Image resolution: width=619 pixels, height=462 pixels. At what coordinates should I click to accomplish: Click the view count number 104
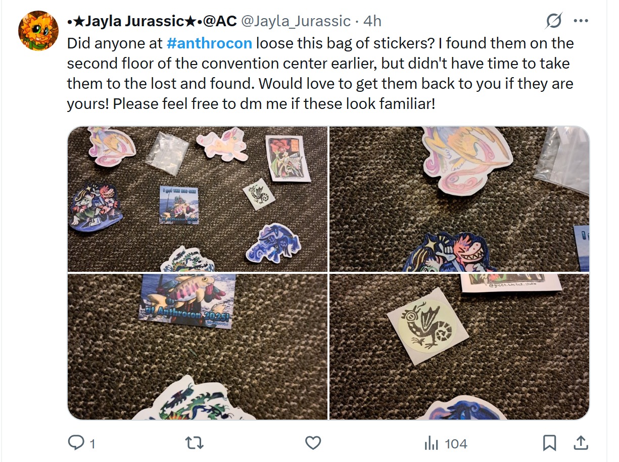456,444
